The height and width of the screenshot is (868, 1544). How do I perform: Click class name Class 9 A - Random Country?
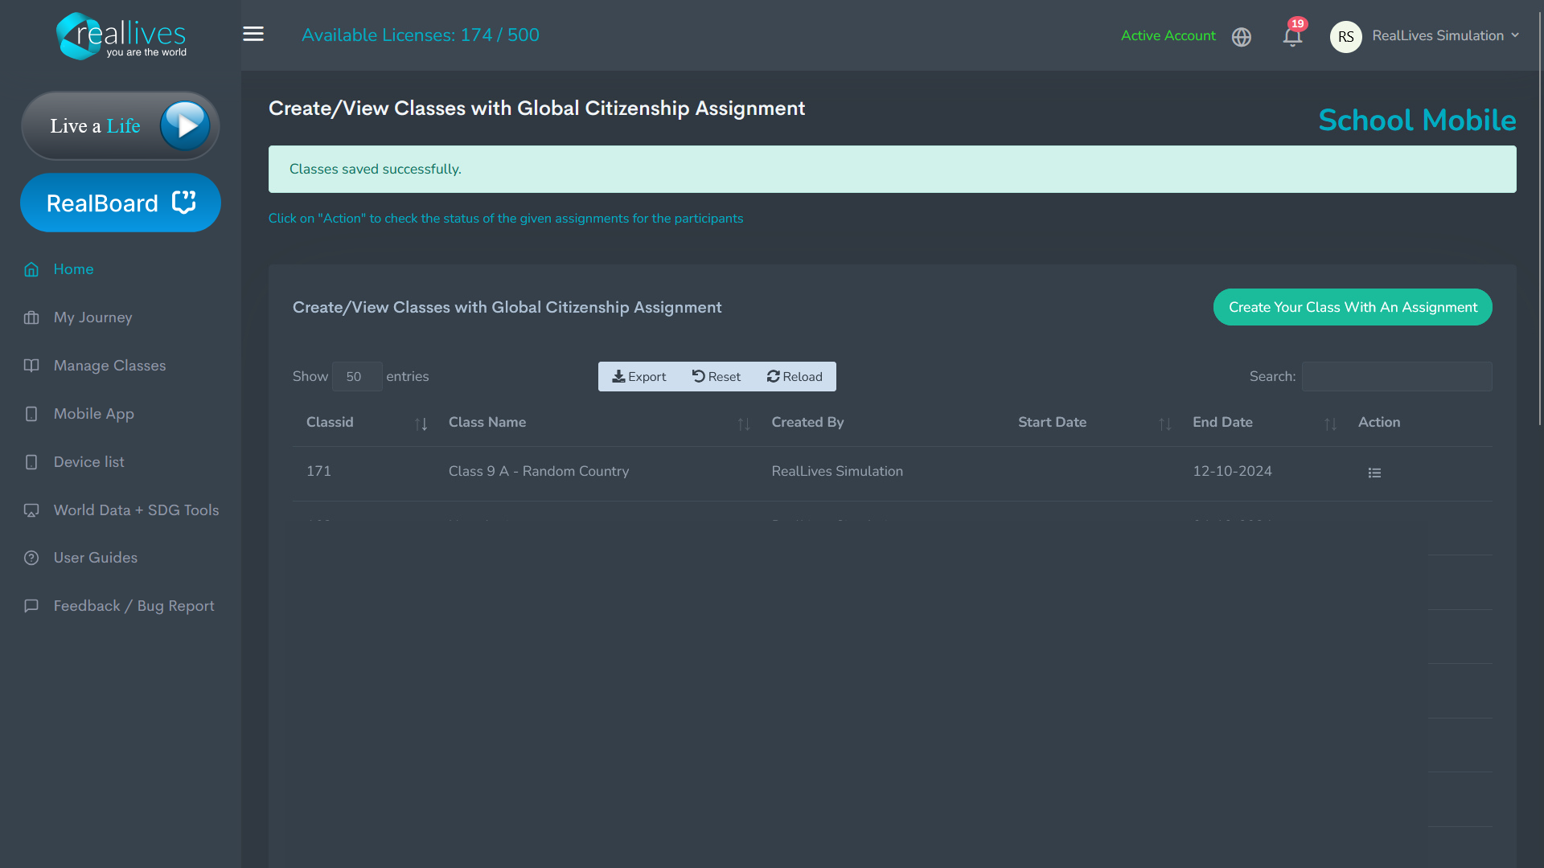[539, 471]
